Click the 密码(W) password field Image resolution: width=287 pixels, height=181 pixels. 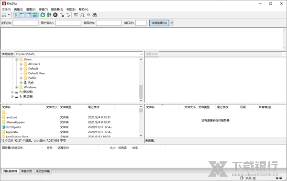(109, 23)
